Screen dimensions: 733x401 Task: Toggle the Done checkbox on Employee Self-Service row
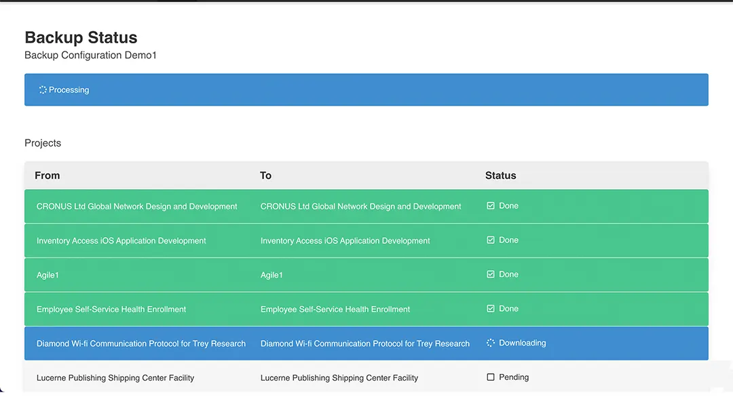pyautogui.click(x=489, y=308)
